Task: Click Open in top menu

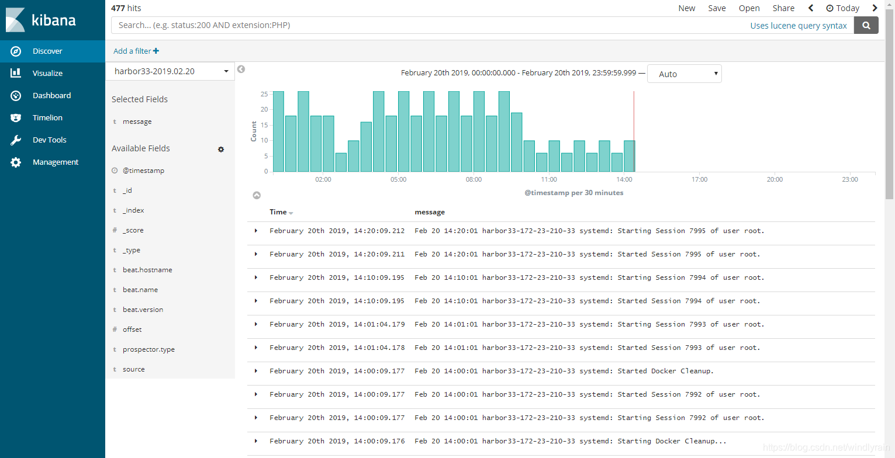Action: [x=749, y=8]
